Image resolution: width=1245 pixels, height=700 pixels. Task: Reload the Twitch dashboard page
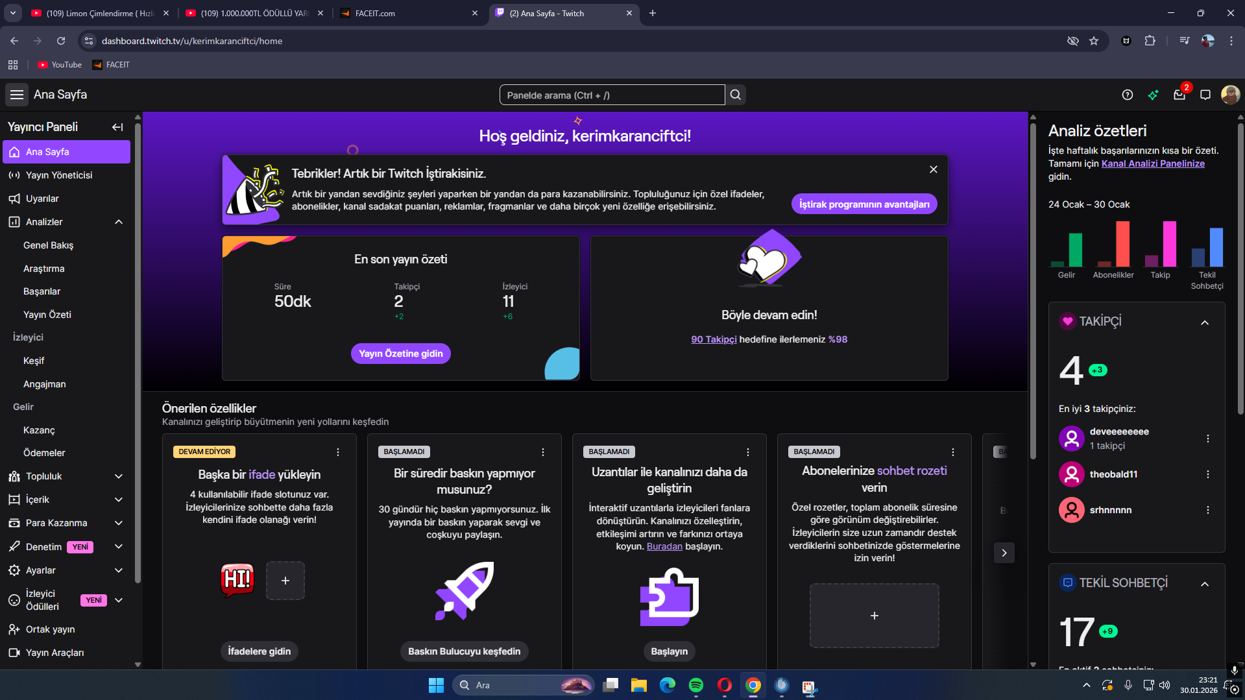pos(61,41)
